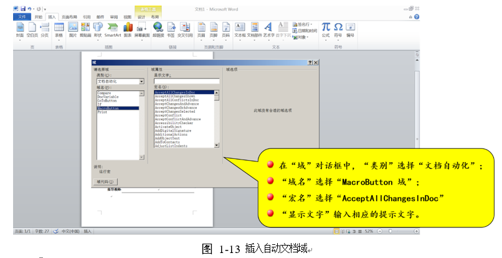The image size is (502, 258).
Task: Select MacroButton in field names list
Action: click(118, 108)
